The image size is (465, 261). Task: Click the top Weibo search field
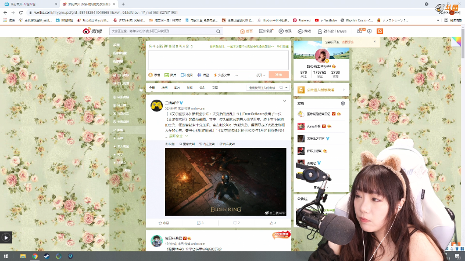tap(163, 31)
